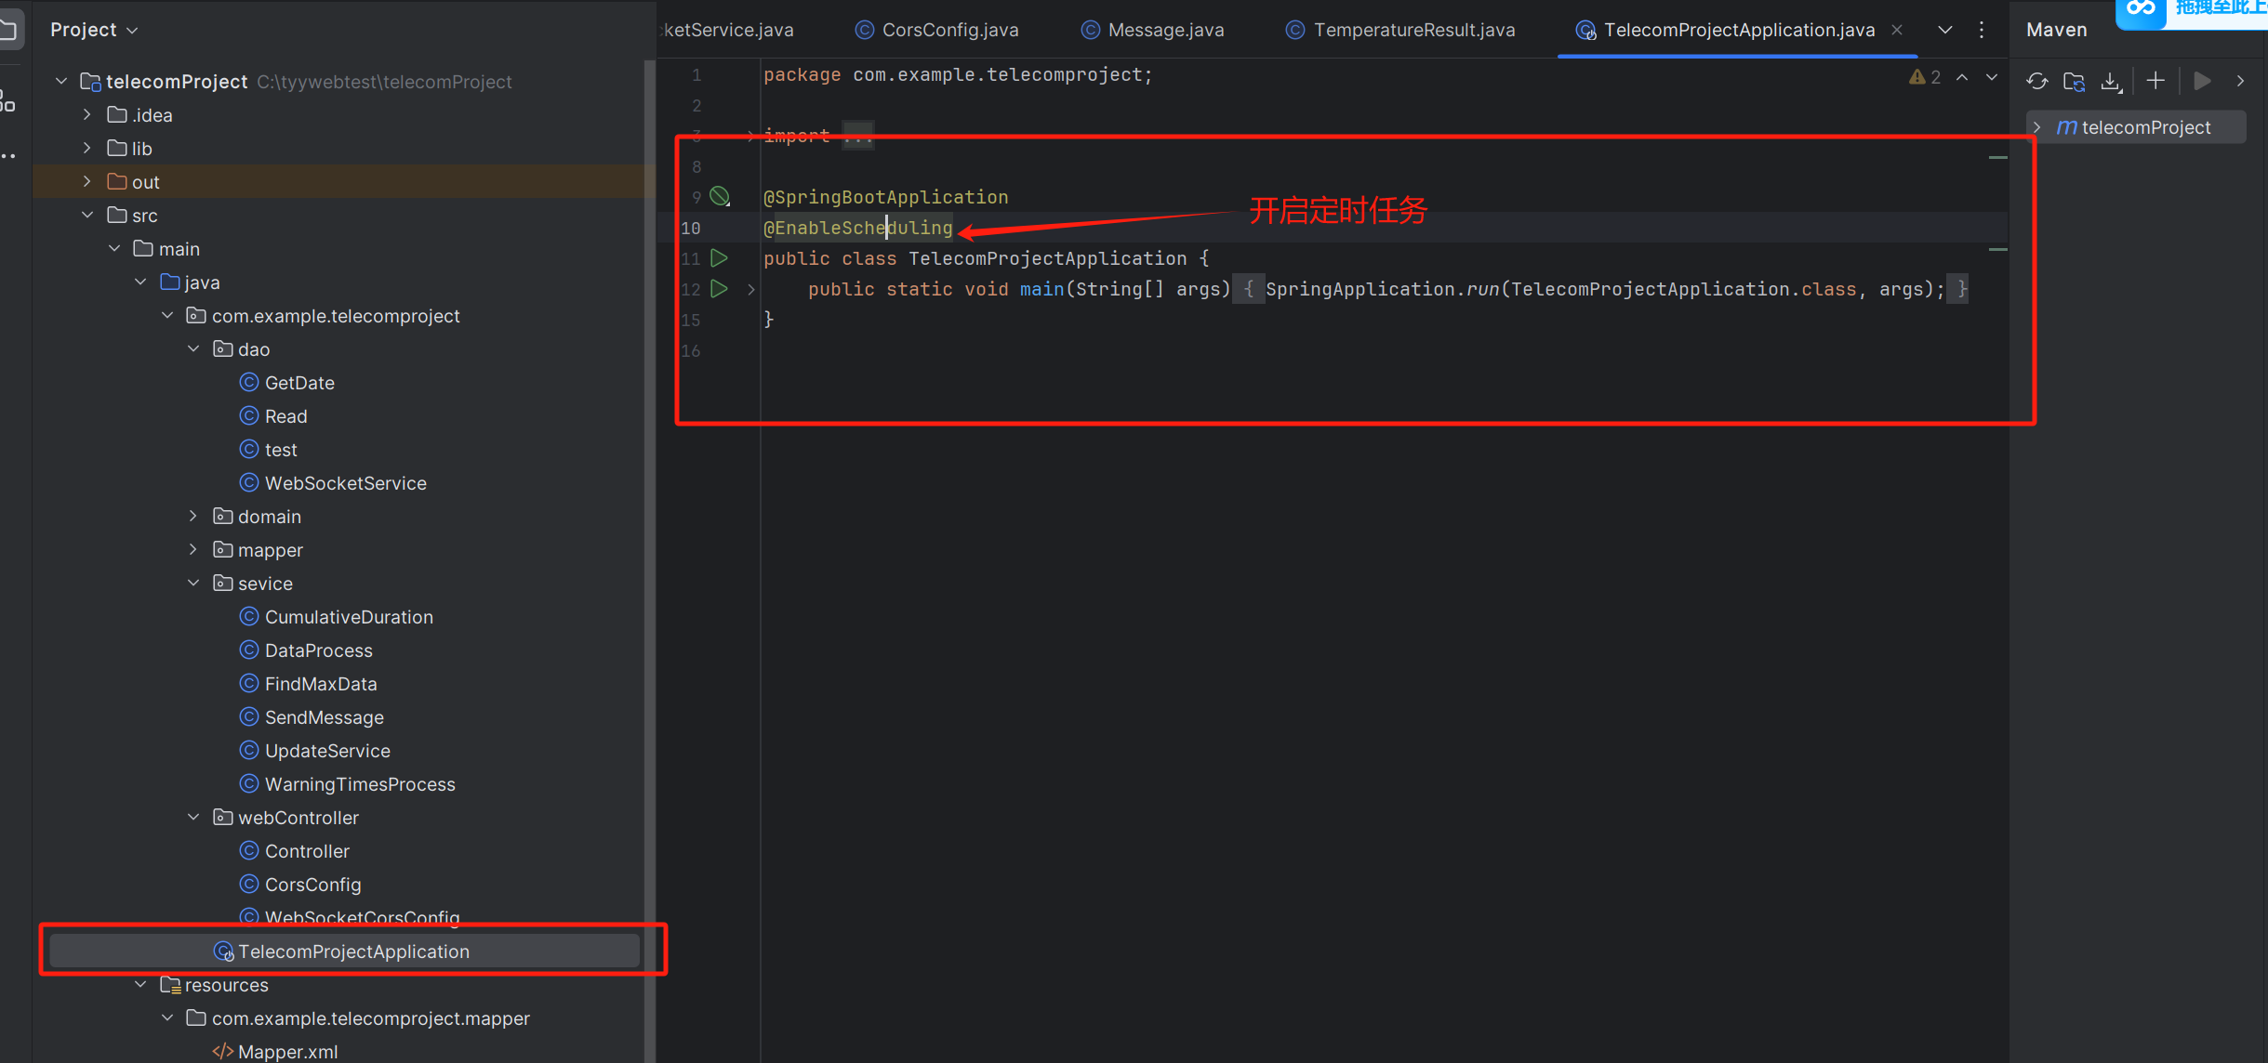The width and height of the screenshot is (2268, 1063).
Task: Click the tool windows grid icon in left sidebar
Action: pos(11,102)
